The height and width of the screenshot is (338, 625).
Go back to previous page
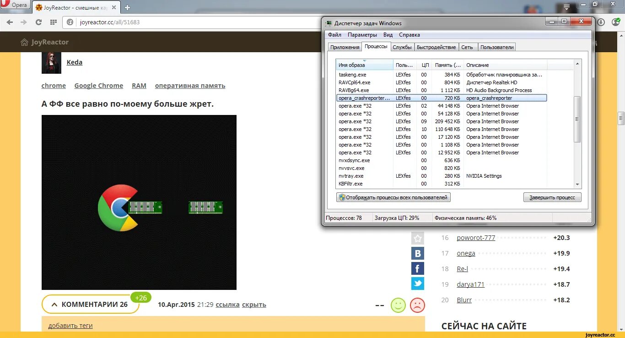coord(10,22)
